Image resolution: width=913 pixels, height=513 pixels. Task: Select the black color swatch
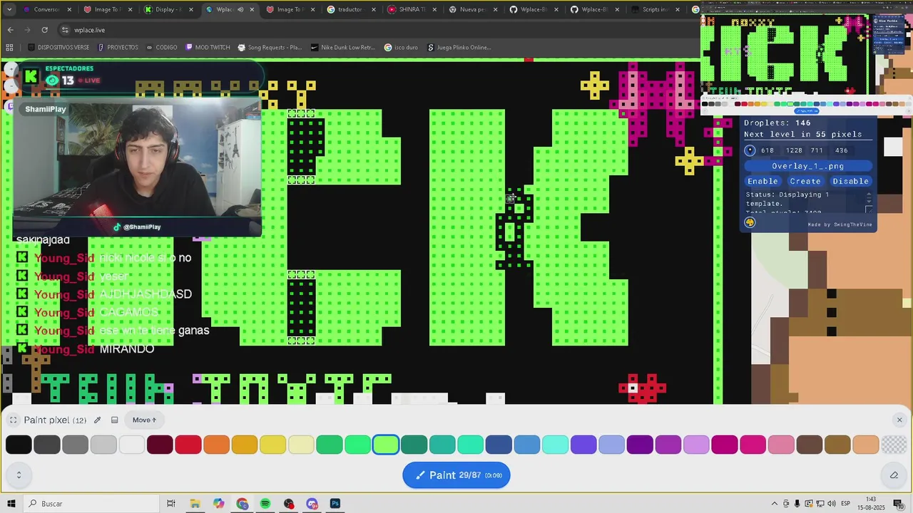pos(19,445)
